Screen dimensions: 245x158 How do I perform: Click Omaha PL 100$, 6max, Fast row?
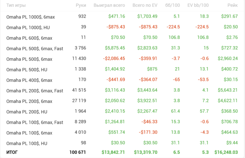coord(122,122)
